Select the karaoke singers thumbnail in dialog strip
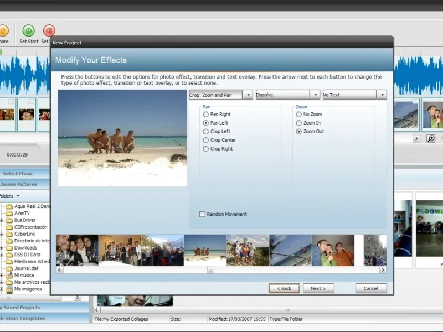443x332 pixels. click(x=333, y=250)
